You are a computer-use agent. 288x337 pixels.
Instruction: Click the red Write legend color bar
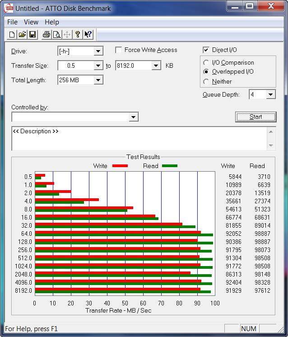(120, 166)
